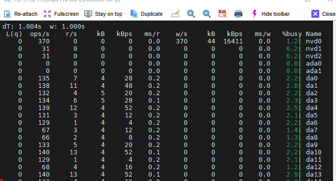The image size is (336, 181).
Task: Save terminal output with floppy disk icon
Action: [222, 14]
